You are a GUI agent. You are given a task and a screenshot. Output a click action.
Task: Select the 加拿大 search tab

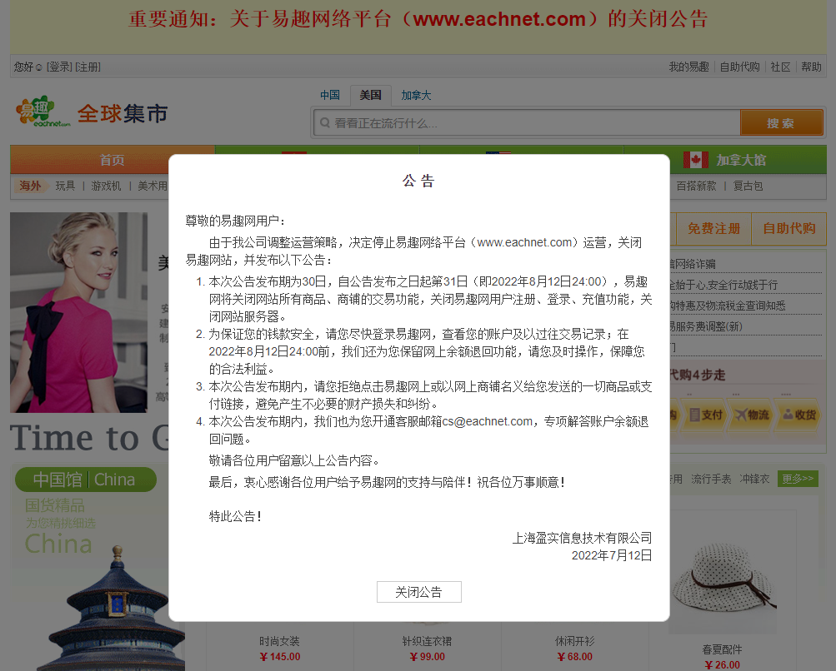coord(416,95)
